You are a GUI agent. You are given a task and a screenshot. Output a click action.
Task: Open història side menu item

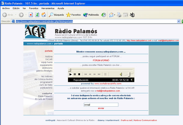49,57
